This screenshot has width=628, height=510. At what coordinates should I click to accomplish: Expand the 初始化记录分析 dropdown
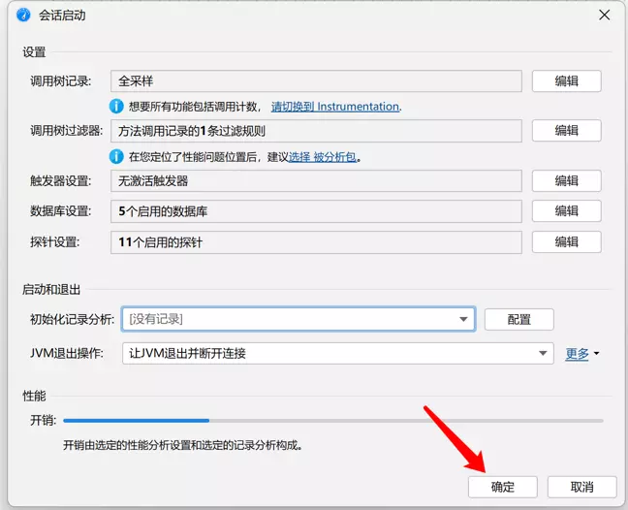point(462,319)
